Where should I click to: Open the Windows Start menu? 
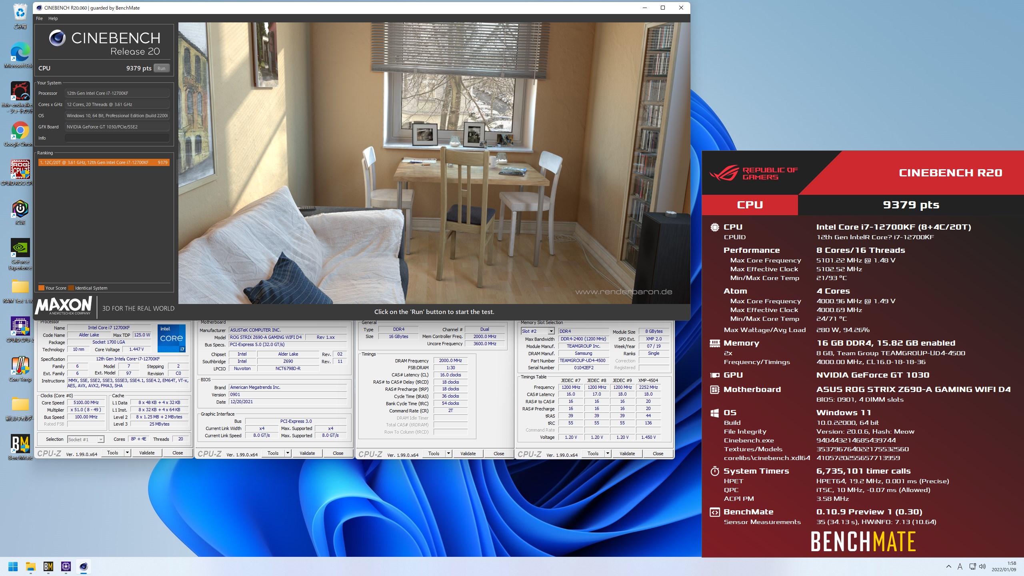13,566
